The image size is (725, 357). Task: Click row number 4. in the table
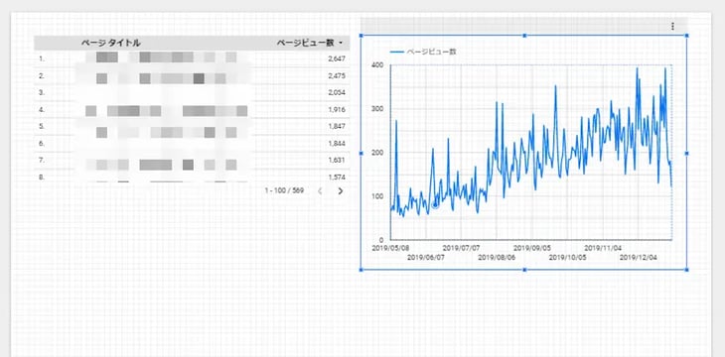click(42, 109)
